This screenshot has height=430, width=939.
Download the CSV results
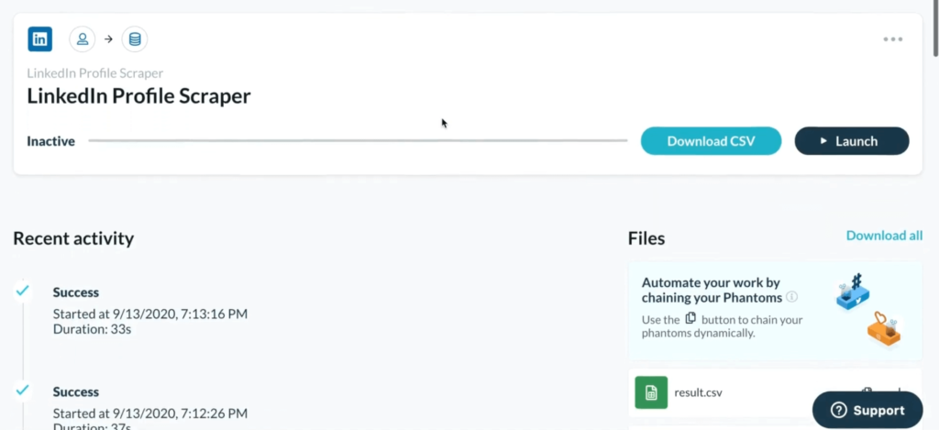click(711, 141)
